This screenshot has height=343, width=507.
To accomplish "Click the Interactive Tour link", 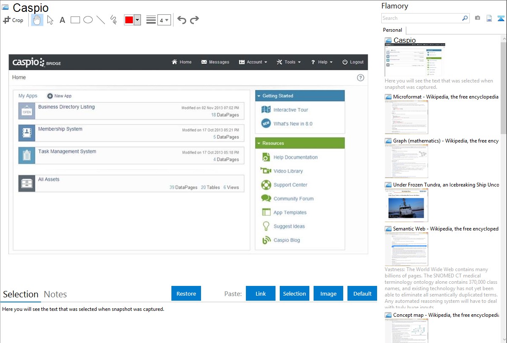I will [291, 110].
